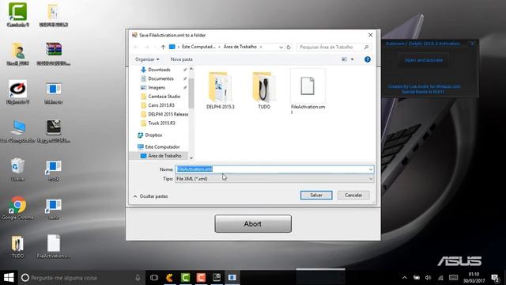
Task: Select Este Computad... in address path
Action: coord(198,47)
